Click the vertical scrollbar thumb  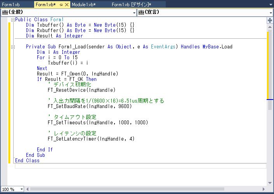(x=270, y=70)
